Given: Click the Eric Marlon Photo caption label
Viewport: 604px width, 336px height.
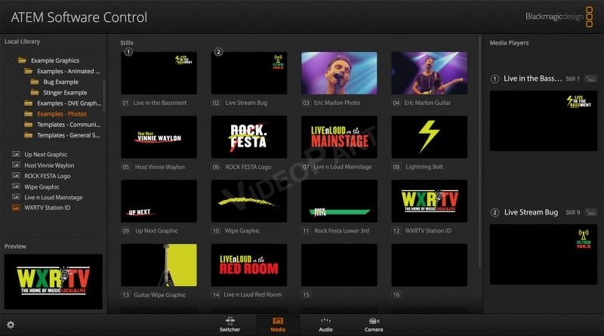Looking at the screenshot, I should pyautogui.click(x=337, y=103).
